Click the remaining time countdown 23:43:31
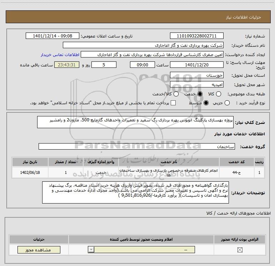This screenshot has height=266, width=275. click(x=67, y=65)
